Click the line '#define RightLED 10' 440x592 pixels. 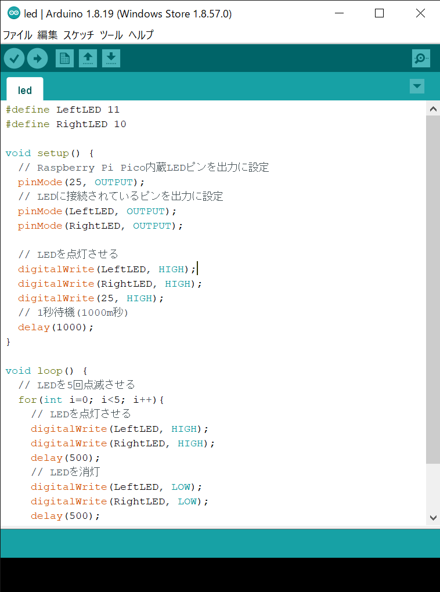pos(66,124)
